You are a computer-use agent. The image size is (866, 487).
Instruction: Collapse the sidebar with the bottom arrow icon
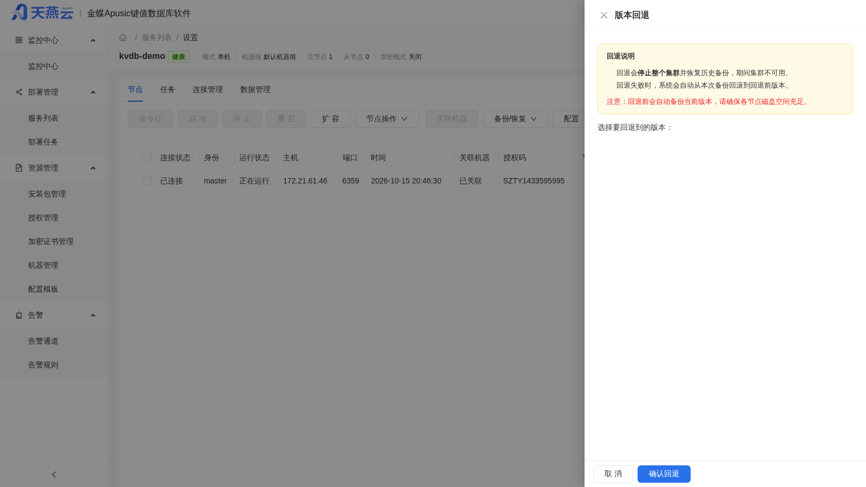pyautogui.click(x=54, y=475)
